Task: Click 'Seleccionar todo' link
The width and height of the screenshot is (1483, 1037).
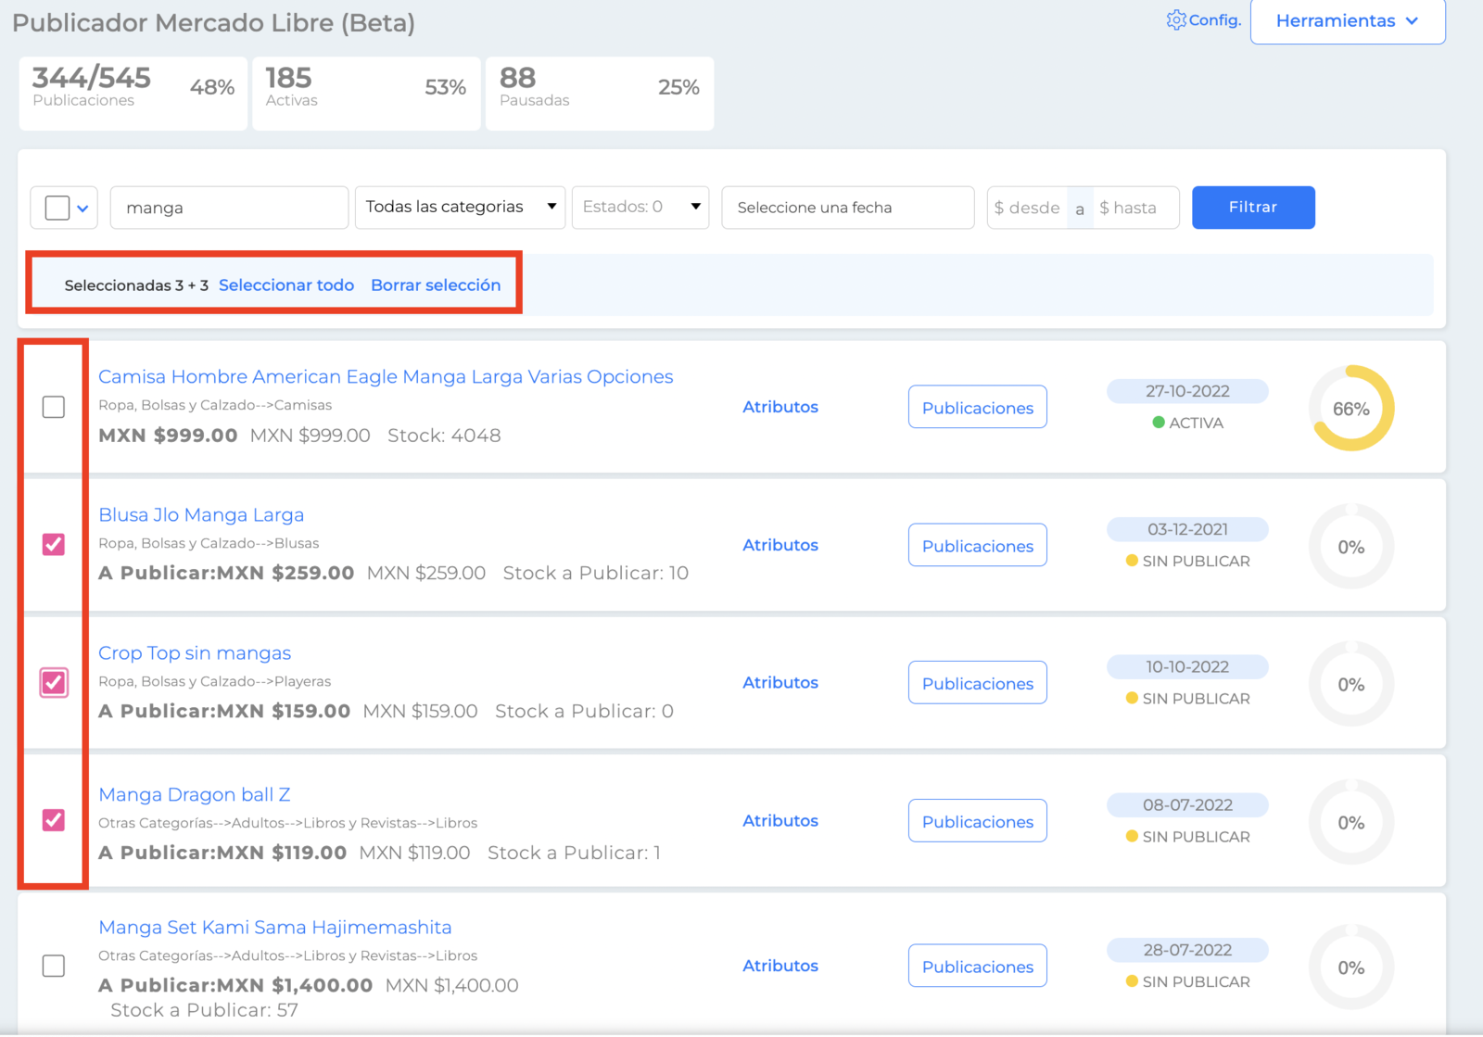Action: pyautogui.click(x=286, y=285)
